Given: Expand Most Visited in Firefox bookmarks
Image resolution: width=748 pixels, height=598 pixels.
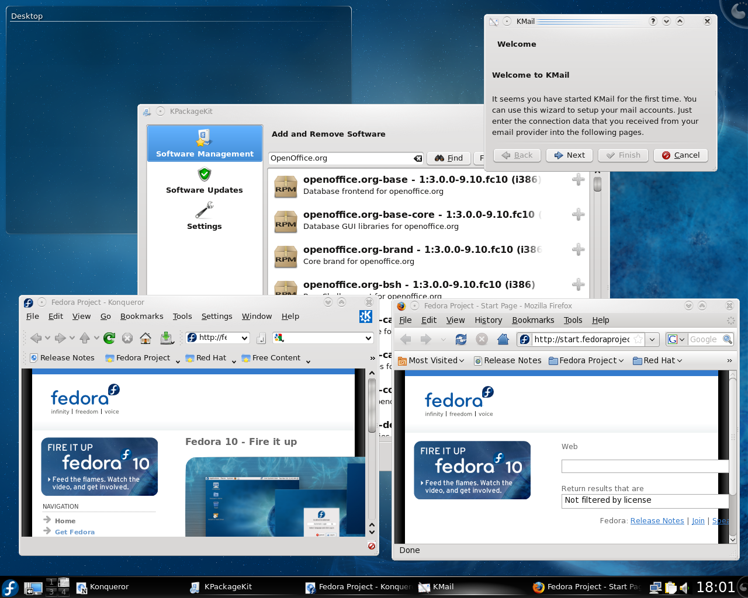Looking at the screenshot, I should click(x=431, y=361).
